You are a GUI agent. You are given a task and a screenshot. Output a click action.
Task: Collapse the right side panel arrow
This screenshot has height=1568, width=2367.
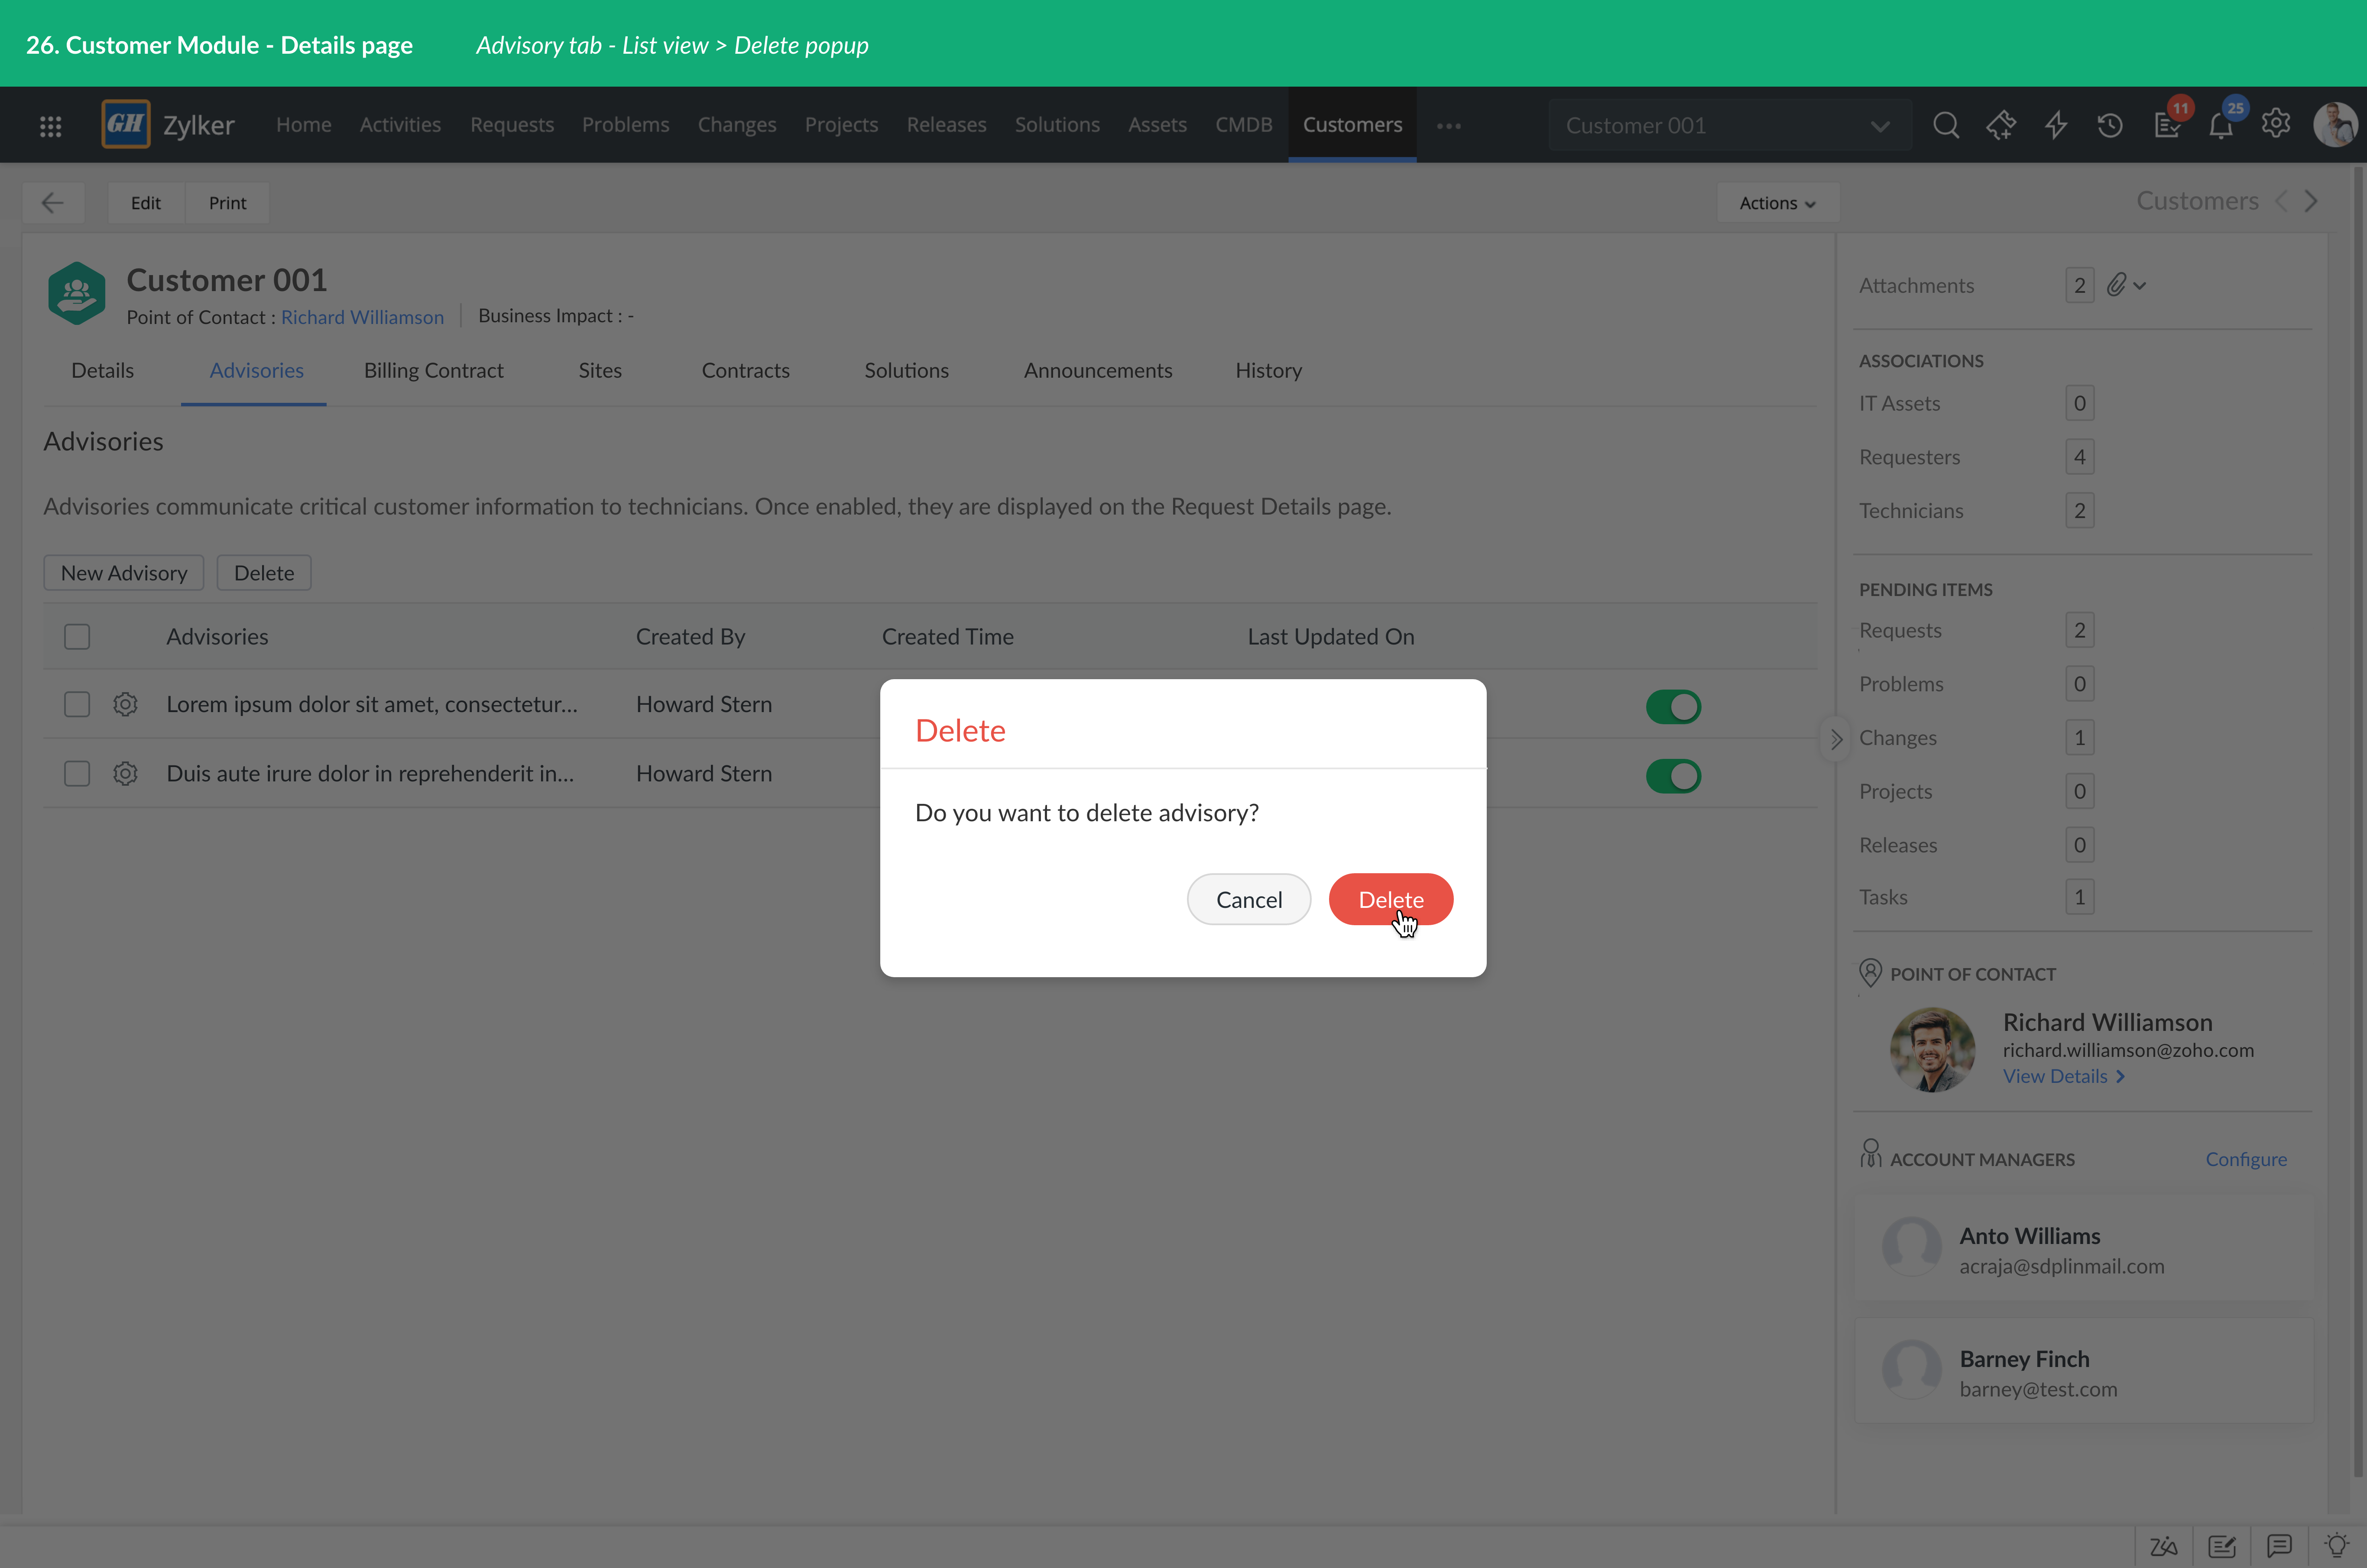(x=1836, y=740)
